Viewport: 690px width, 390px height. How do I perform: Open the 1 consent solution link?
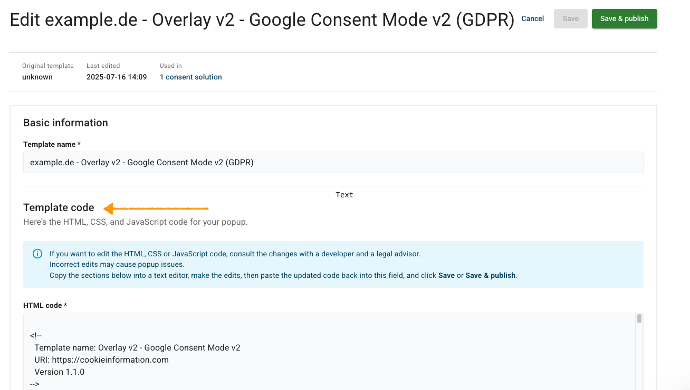pyautogui.click(x=190, y=77)
